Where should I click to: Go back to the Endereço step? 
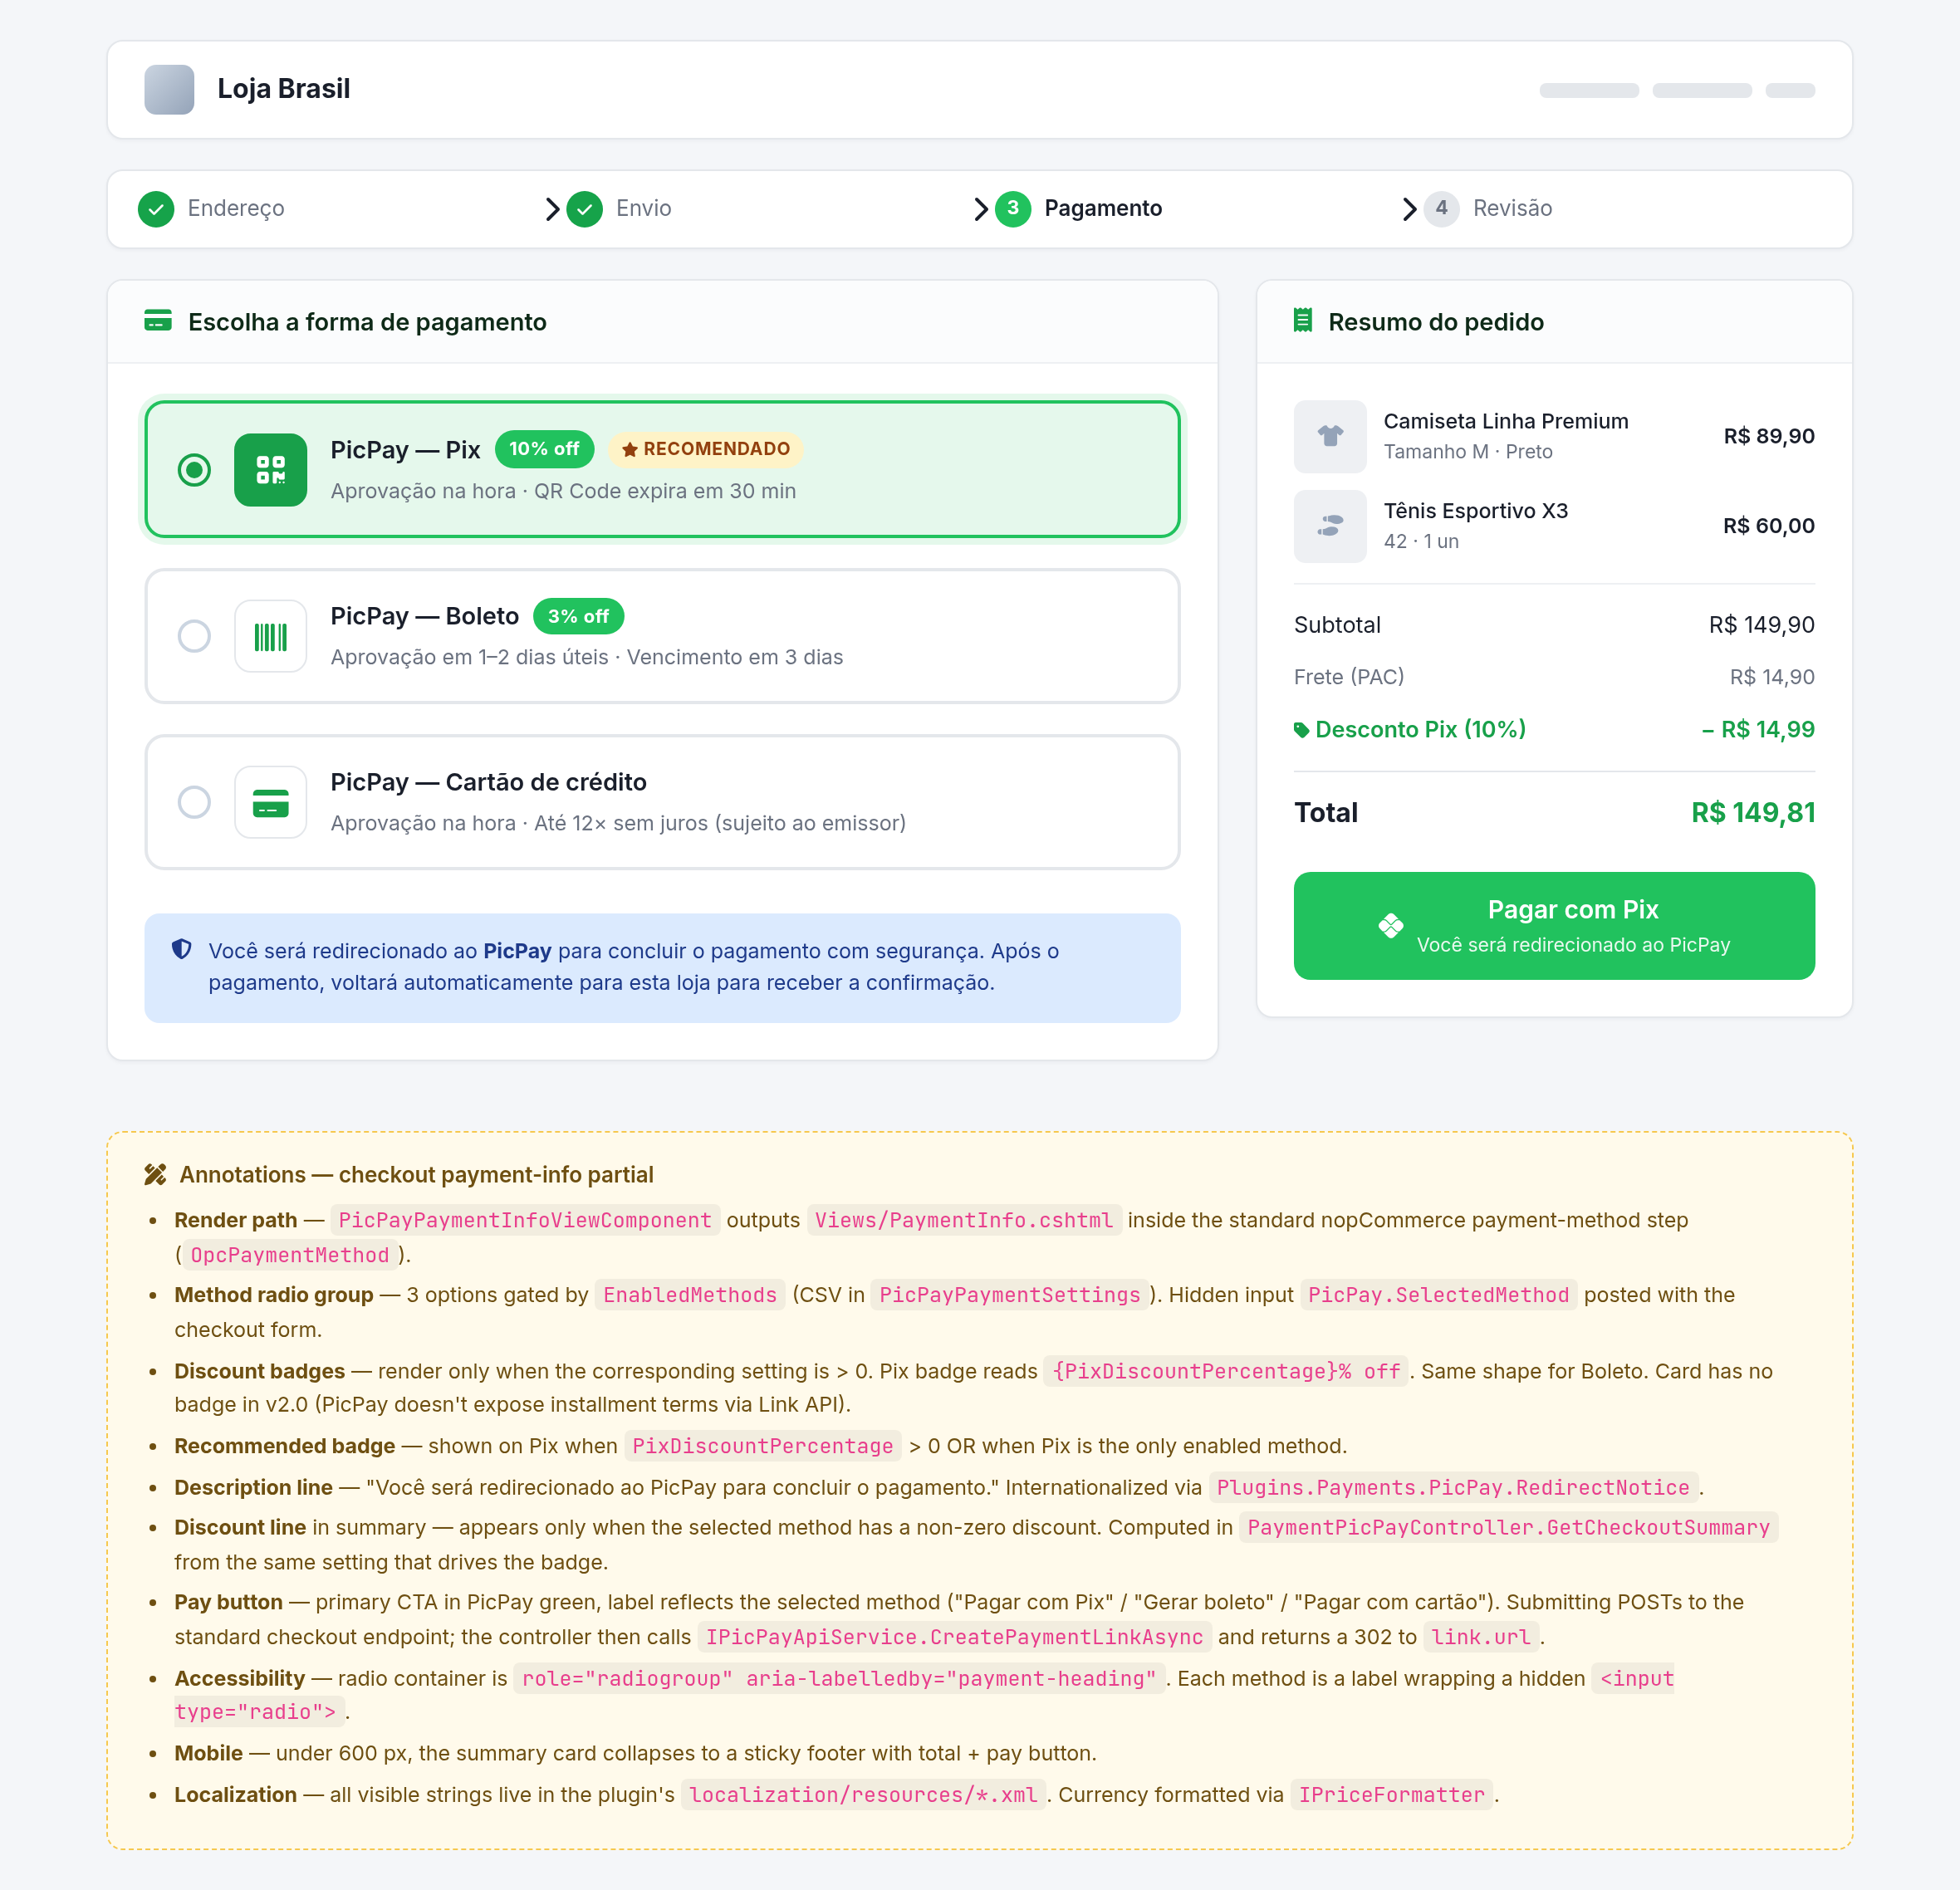point(236,208)
